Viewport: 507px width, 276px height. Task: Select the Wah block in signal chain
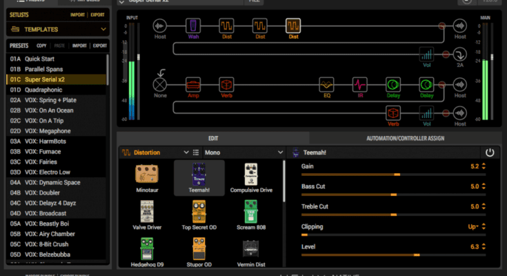(x=193, y=26)
